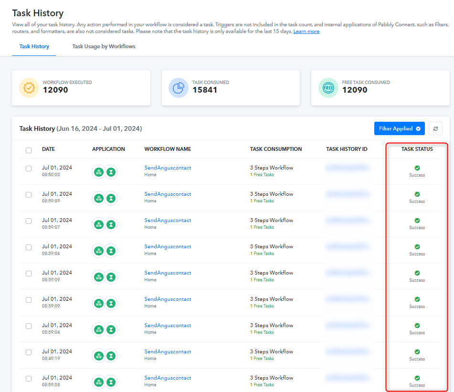Open SendAnguscontact workflow in 08:49:19 row
The image size is (454, 392).
(168, 352)
